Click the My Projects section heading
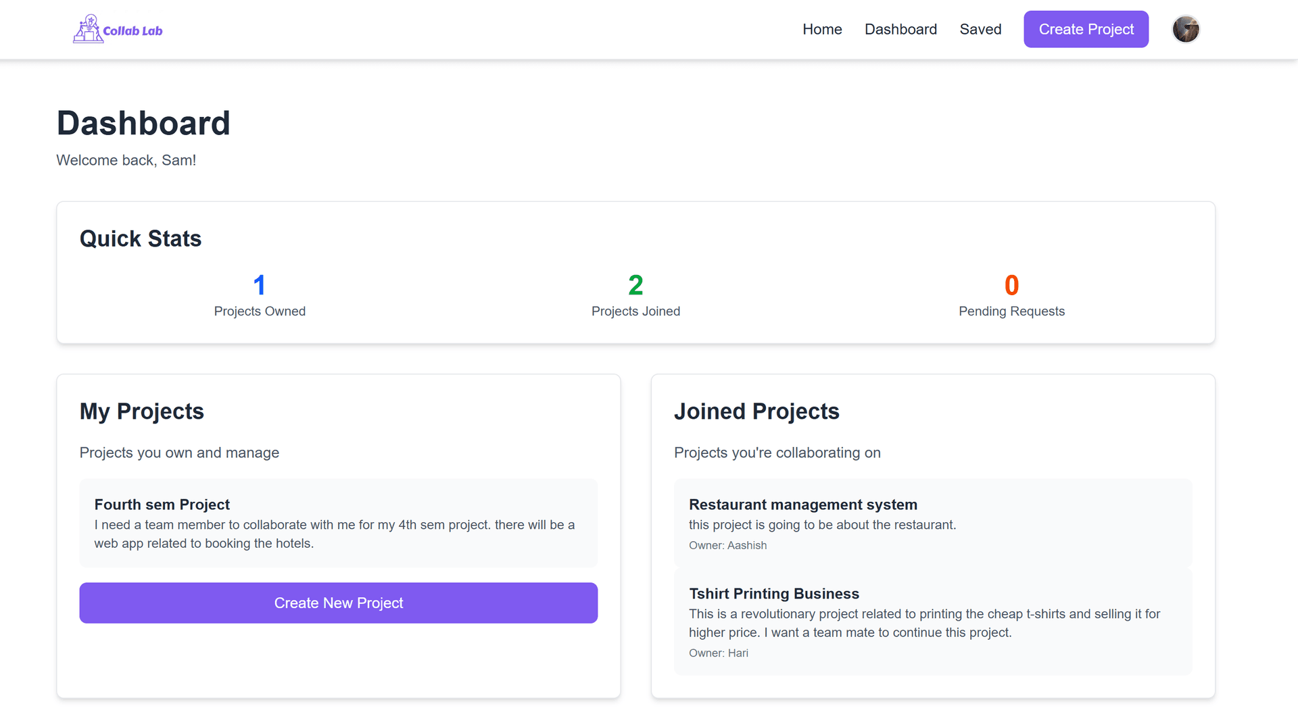 pos(141,411)
